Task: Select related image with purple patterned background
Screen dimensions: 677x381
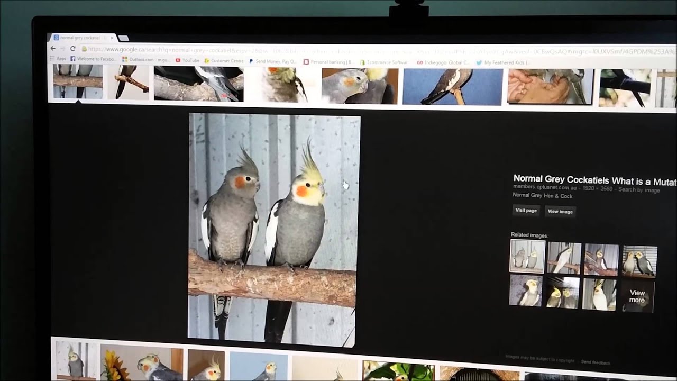Action: pos(525,290)
